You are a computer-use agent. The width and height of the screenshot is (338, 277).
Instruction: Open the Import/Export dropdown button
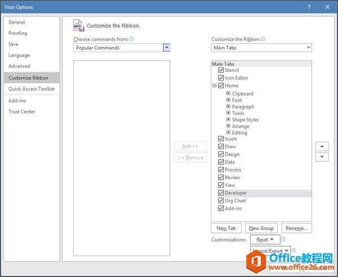pos(270,251)
